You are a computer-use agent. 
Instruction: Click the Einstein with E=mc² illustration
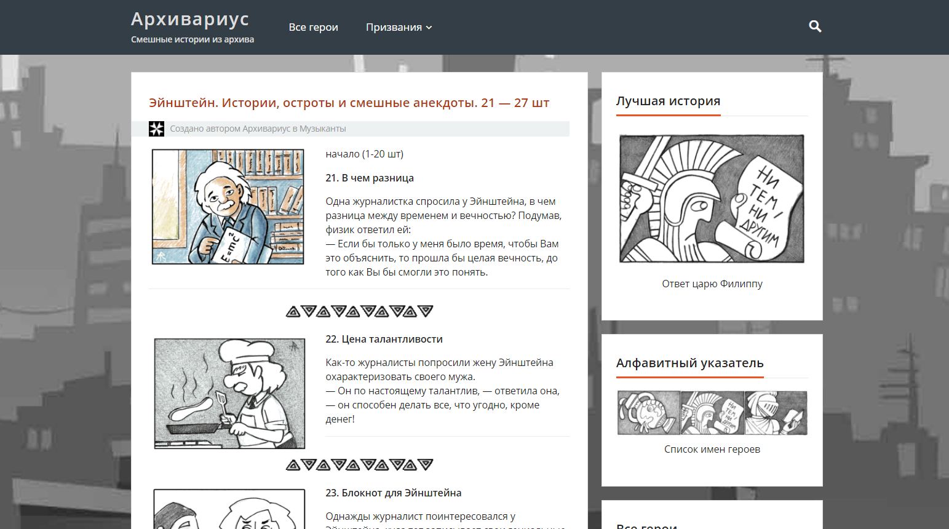[x=228, y=207]
